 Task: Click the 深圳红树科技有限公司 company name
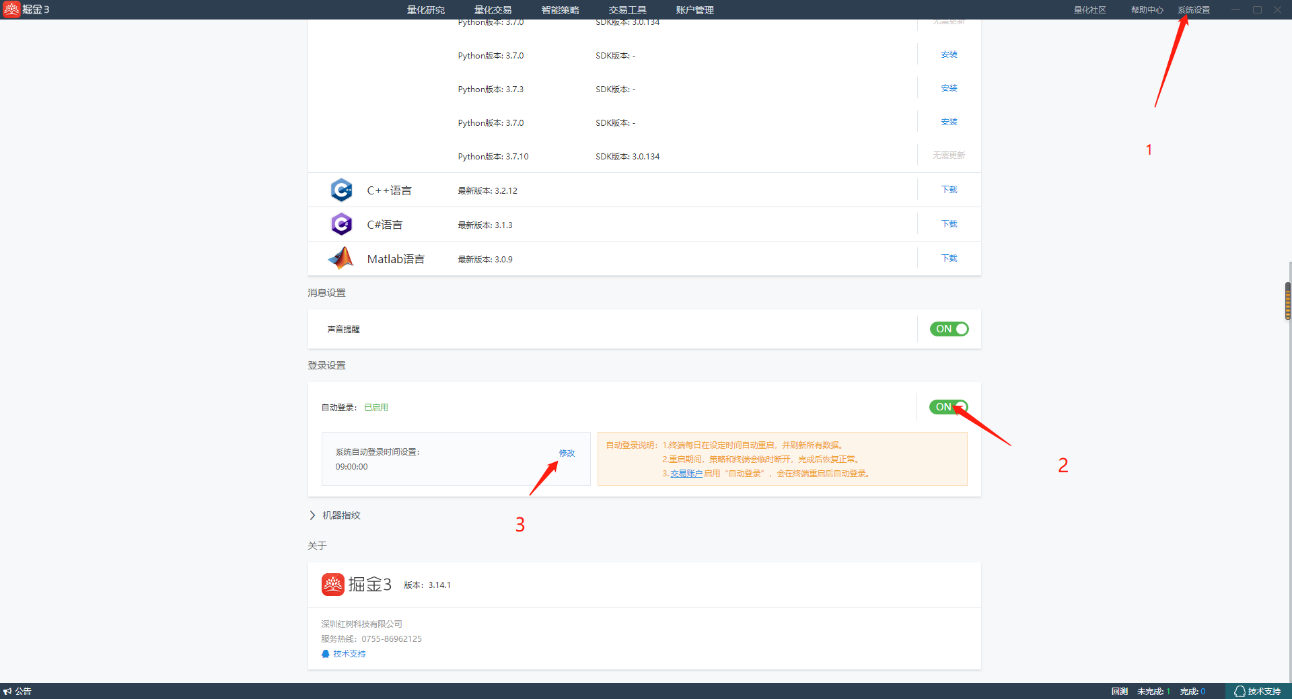point(361,624)
